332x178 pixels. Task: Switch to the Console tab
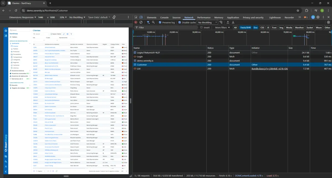(x=165, y=17)
